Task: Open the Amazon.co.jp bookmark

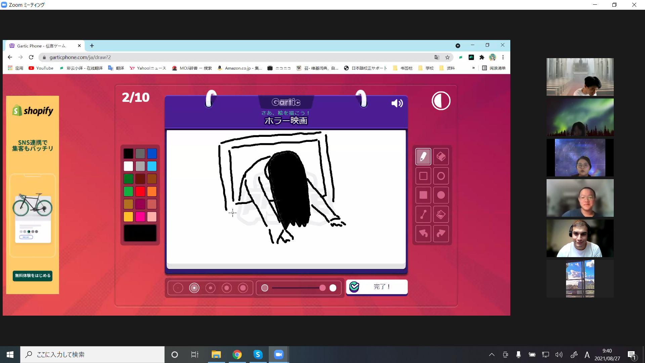Action: point(240,68)
